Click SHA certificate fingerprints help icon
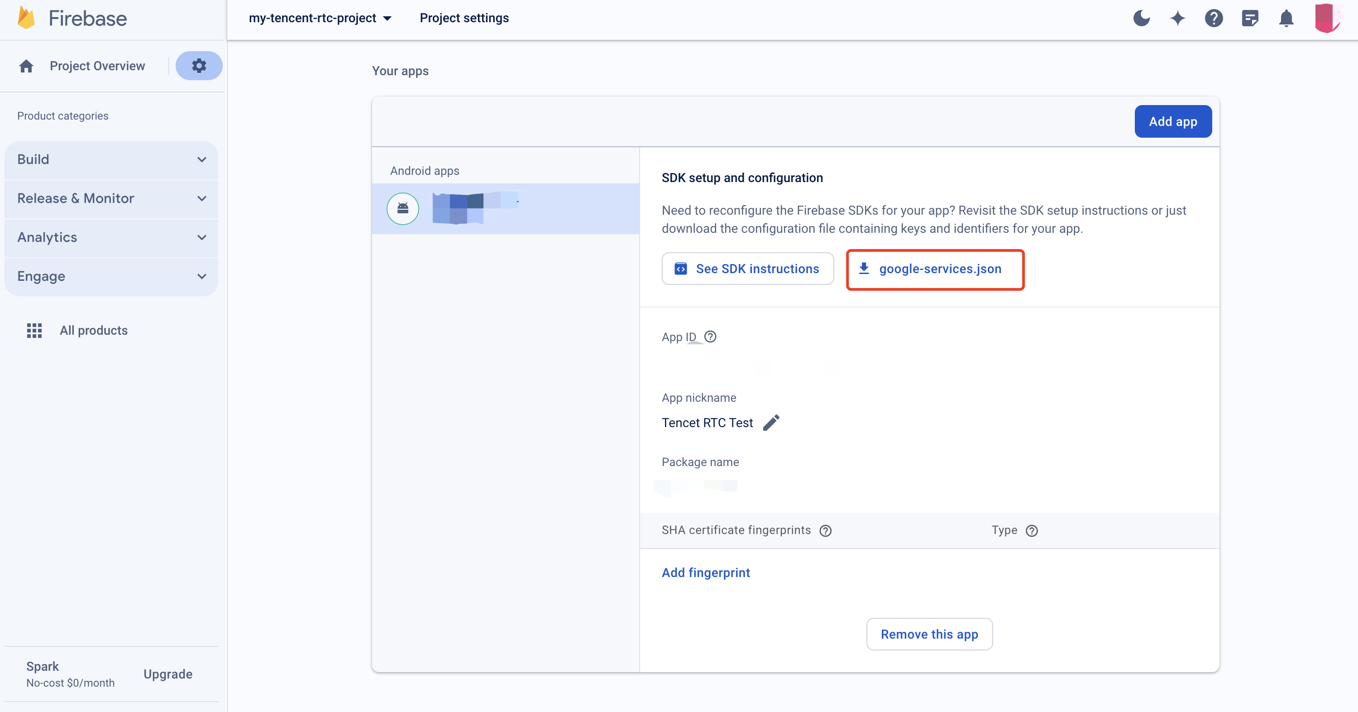This screenshot has width=1358, height=712. click(x=826, y=530)
